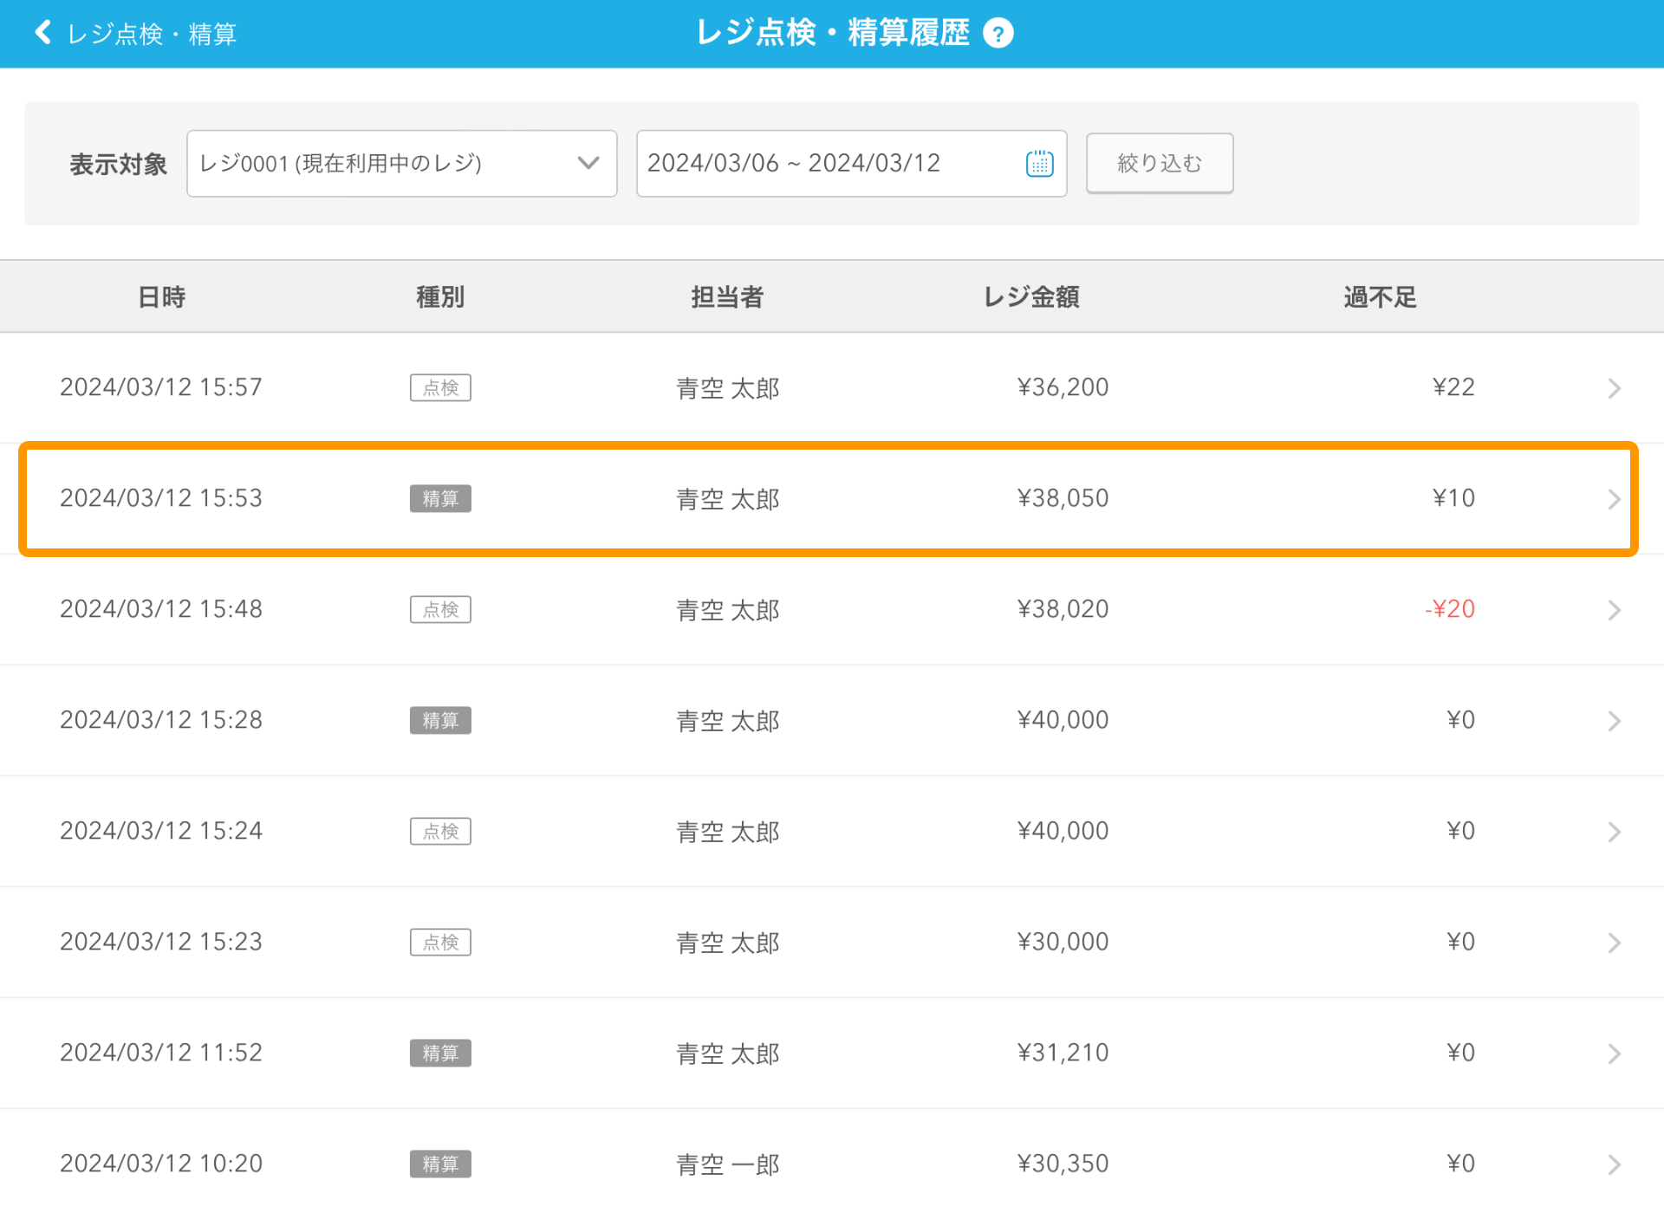Click the date 2024/03/12 15:24
This screenshot has width=1664, height=1213.
tap(161, 831)
